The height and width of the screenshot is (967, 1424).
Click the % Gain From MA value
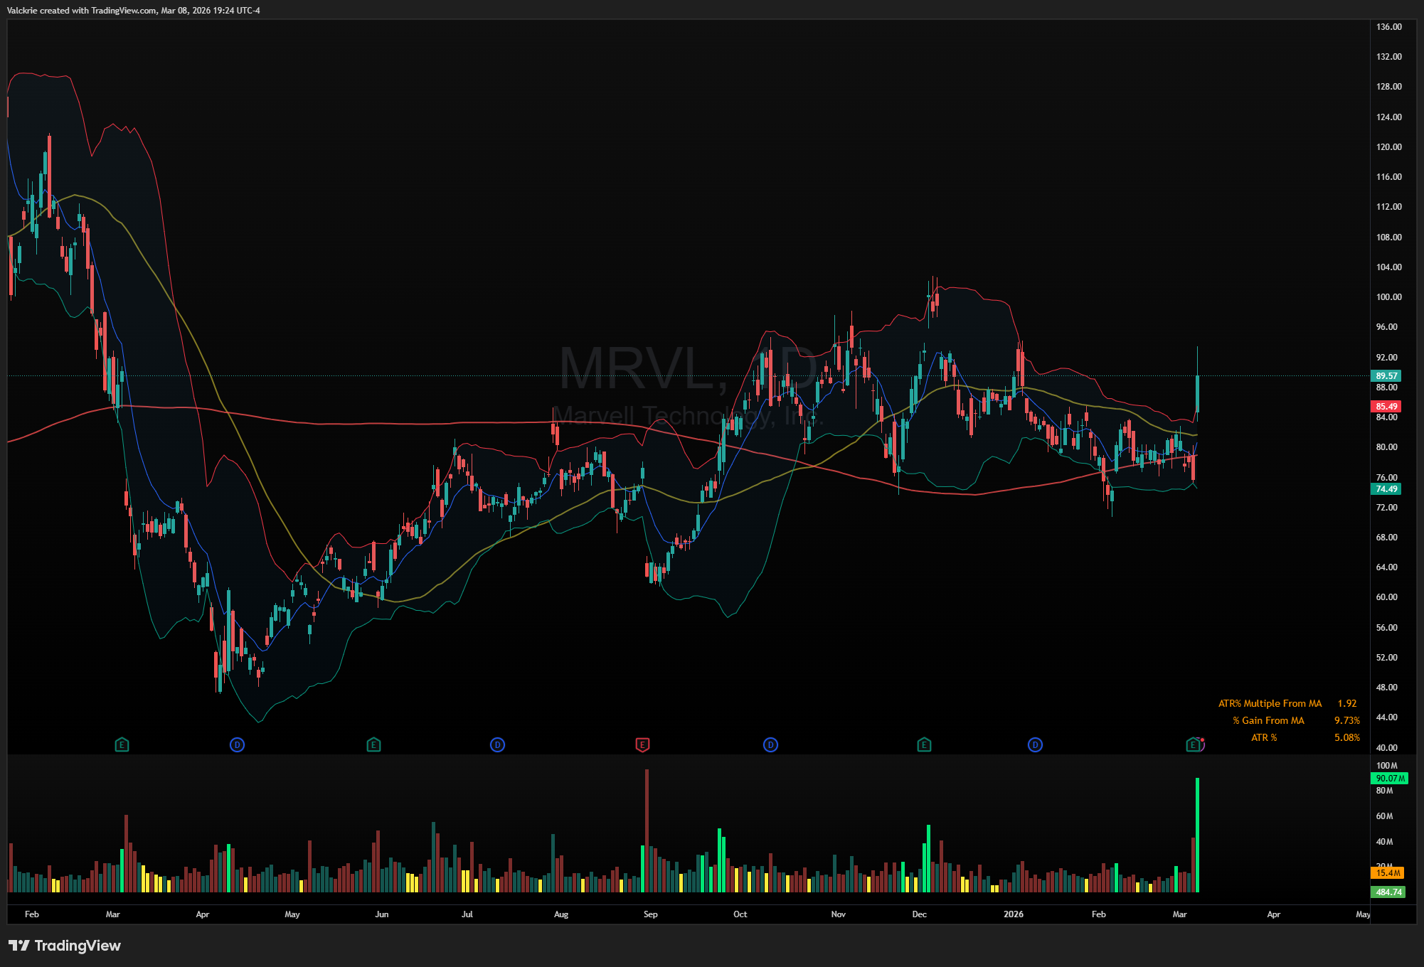point(1346,721)
